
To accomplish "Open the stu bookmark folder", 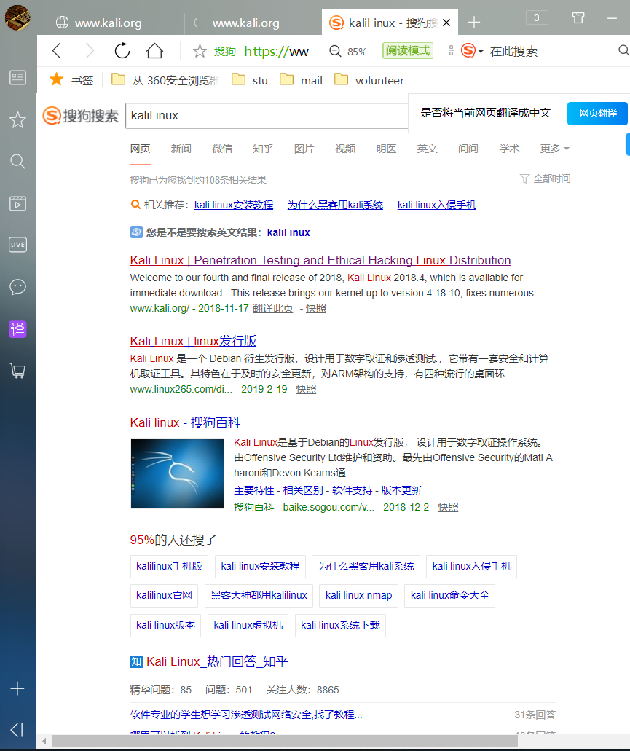I will point(250,80).
